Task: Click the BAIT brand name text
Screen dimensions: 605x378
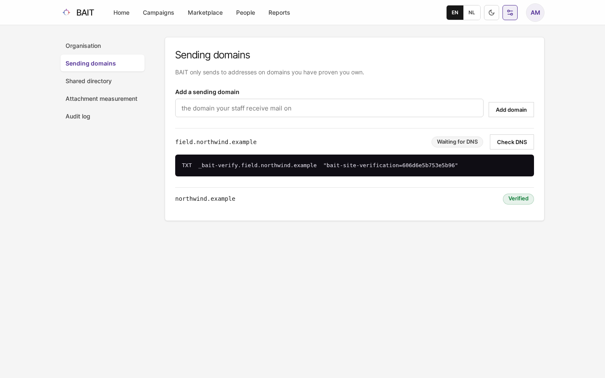Action: coord(85,13)
